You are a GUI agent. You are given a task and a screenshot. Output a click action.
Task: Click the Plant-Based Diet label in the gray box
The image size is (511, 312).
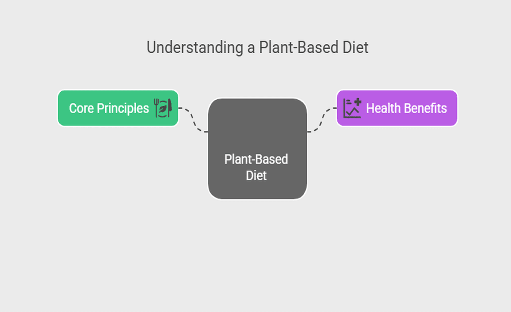pyautogui.click(x=256, y=167)
